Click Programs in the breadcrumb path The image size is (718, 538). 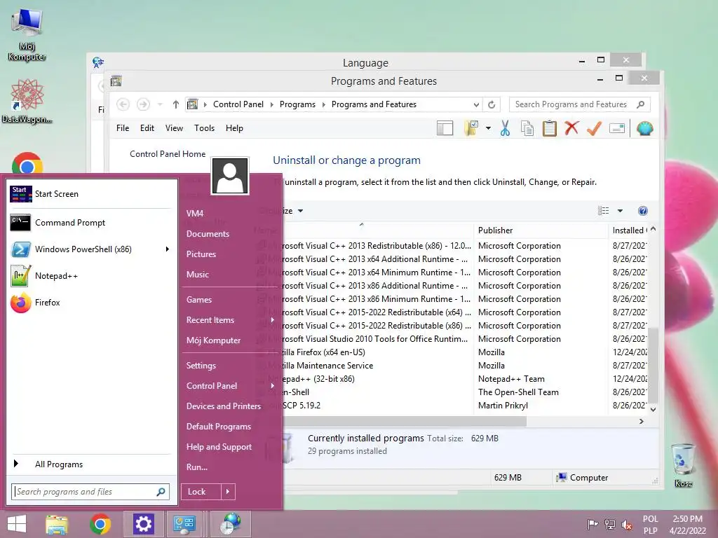(x=297, y=105)
